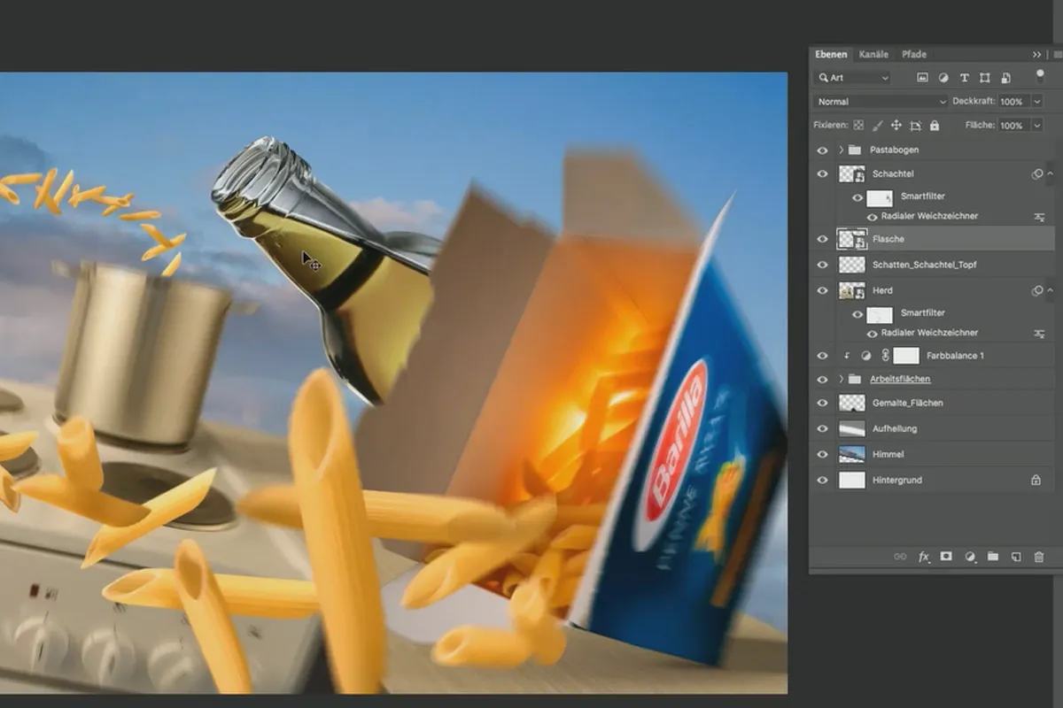Image resolution: width=1063 pixels, height=708 pixels.
Task: Click the Flasche layer thumbnail
Action: point(851,239)
